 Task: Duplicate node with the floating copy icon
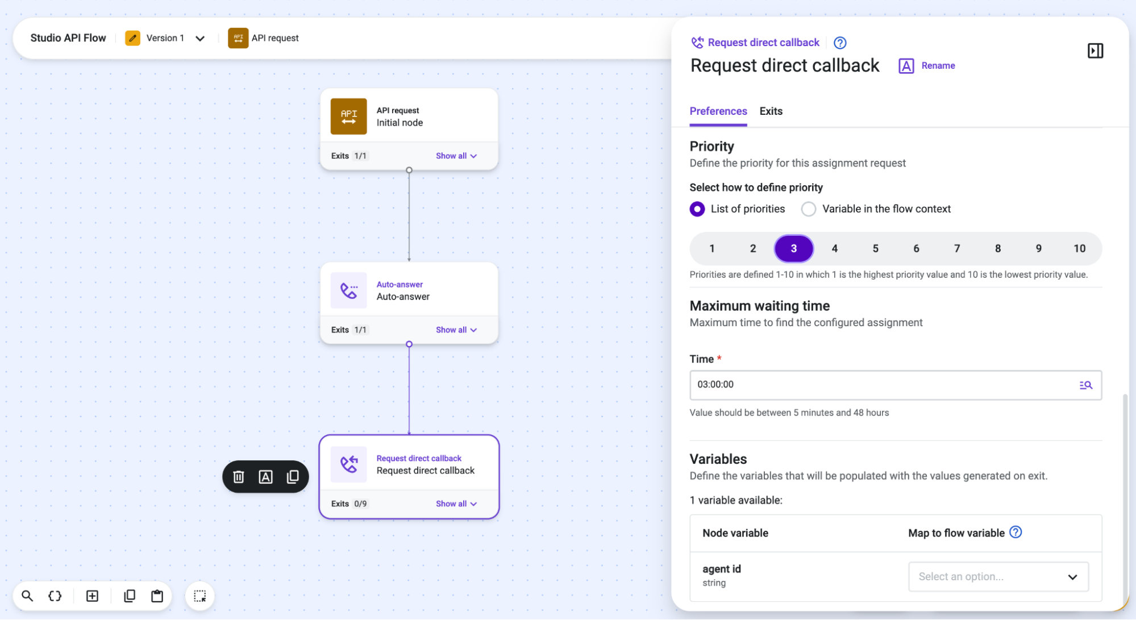293,477
